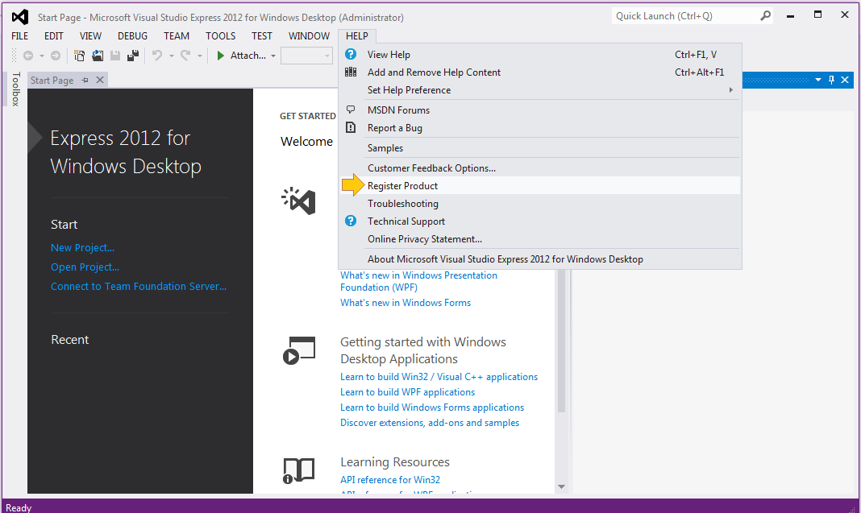
Task: Click the Toolbox tab to show the panel
Action: tap(16, 89)
